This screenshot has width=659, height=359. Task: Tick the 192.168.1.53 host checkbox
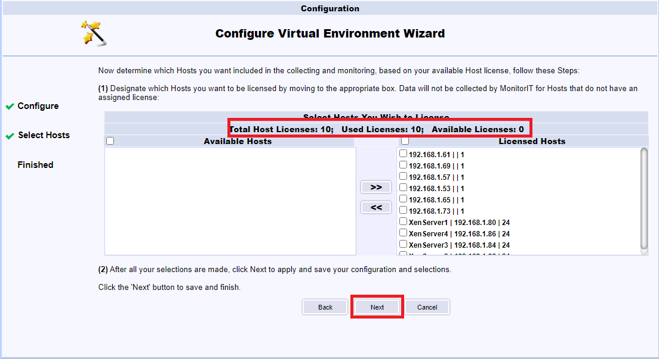pos(404,188)
